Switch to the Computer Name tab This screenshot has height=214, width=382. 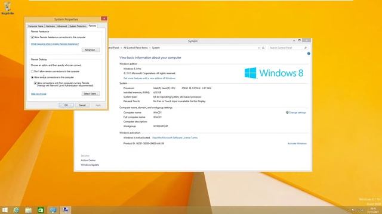tap(36, 26)
